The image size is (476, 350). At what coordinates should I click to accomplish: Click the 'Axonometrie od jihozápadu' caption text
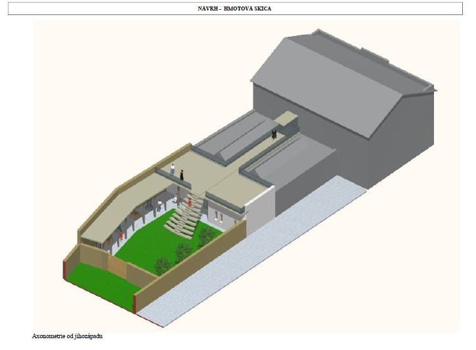pyautogui.click(x=68, y=336)
